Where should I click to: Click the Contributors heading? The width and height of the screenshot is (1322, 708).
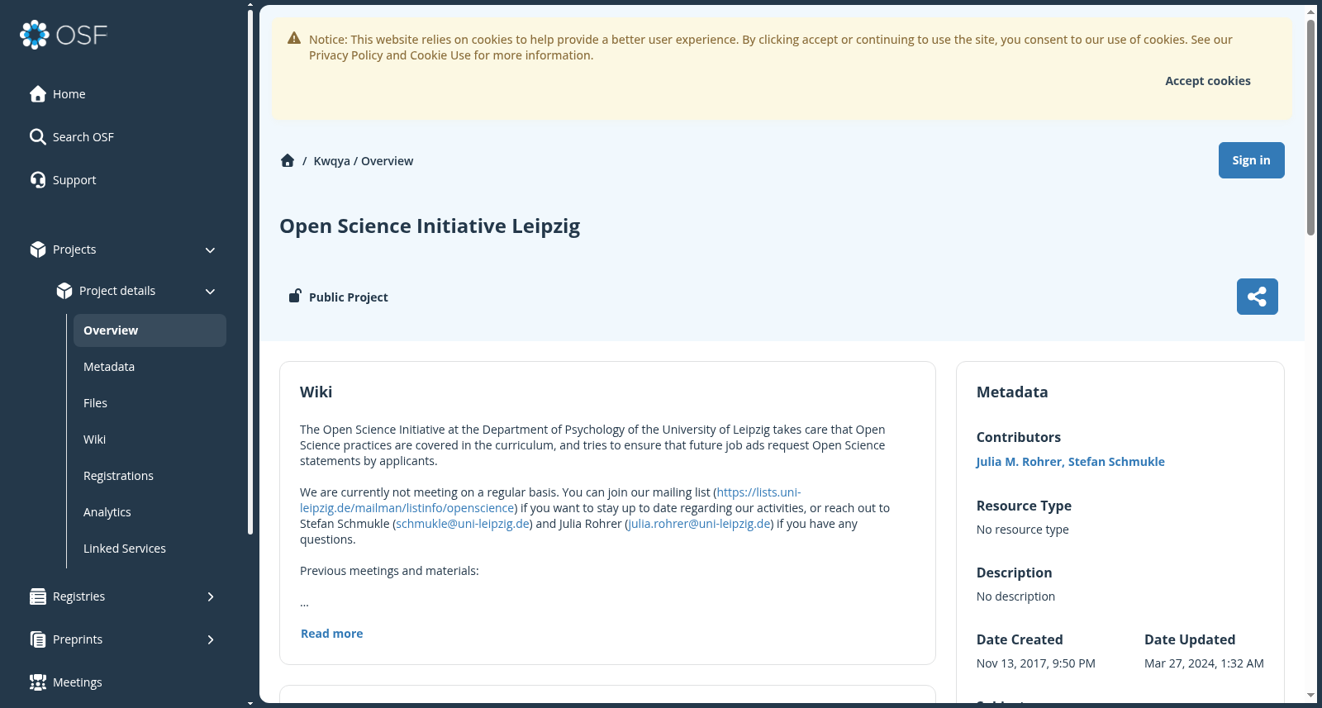pos(1018,438)
